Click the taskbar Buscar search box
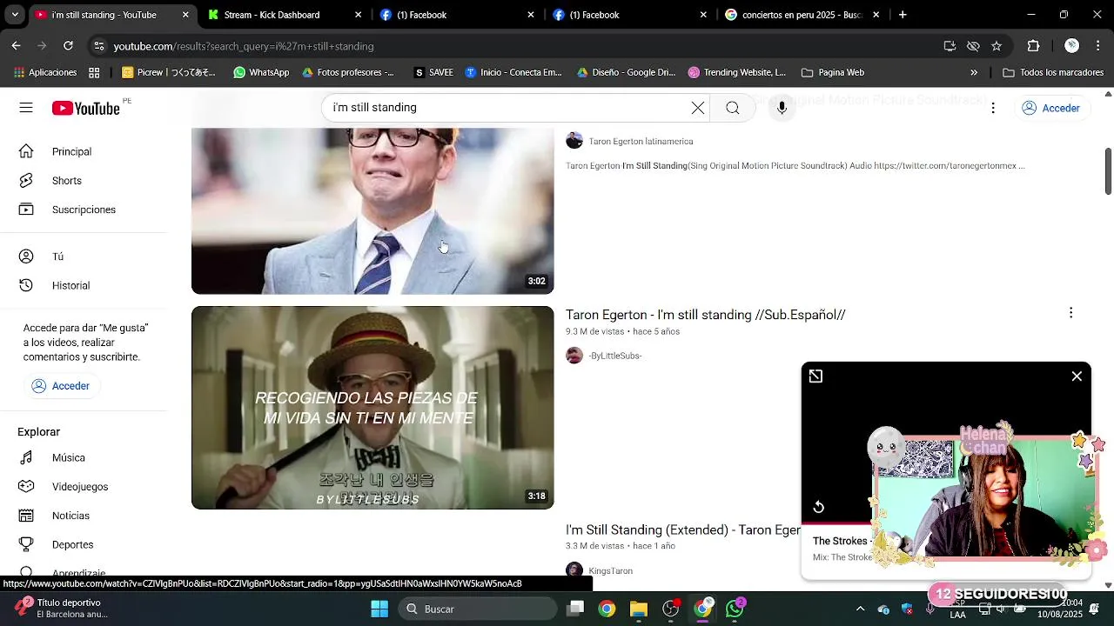The width and height of the screenshot is (1114, 626). 479,609
